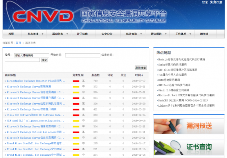Focus the 编号 number input field

point(32,55)
